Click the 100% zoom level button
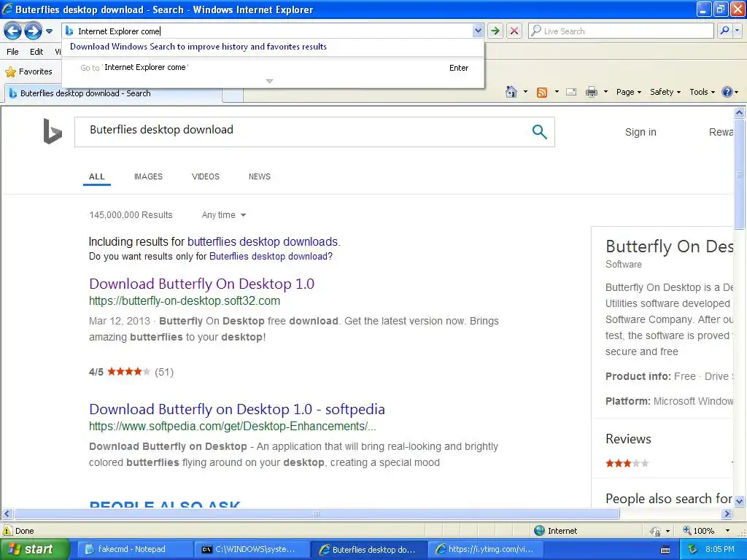 tap(699, 531)
